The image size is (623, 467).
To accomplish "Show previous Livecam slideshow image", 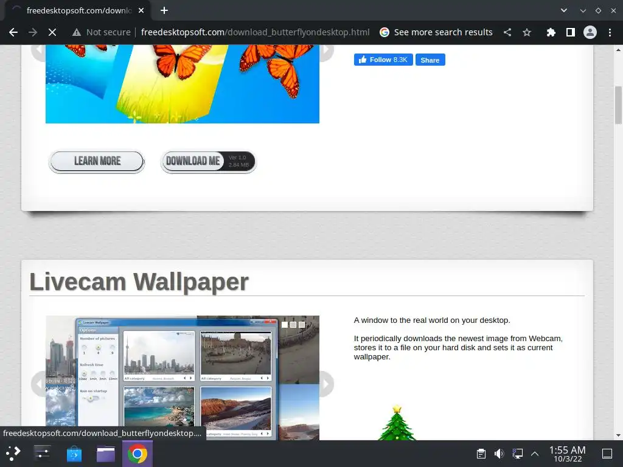I will click(x=39, y=384).
